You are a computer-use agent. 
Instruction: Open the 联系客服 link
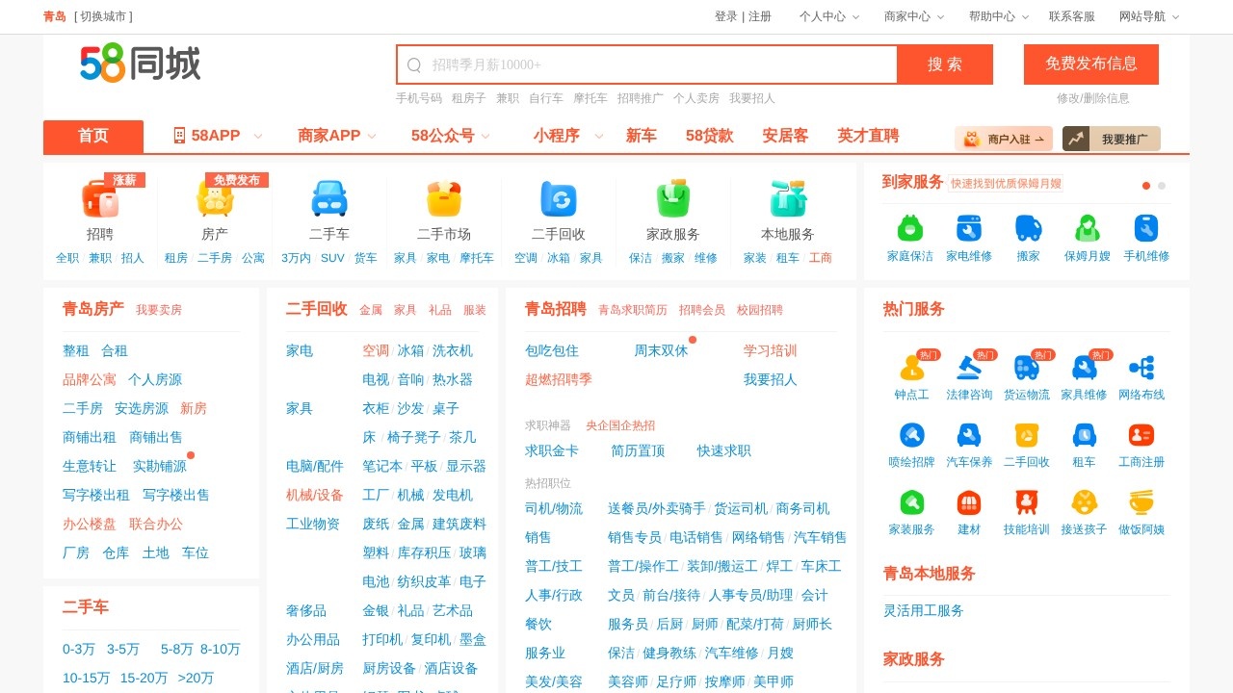(1072, 16)
